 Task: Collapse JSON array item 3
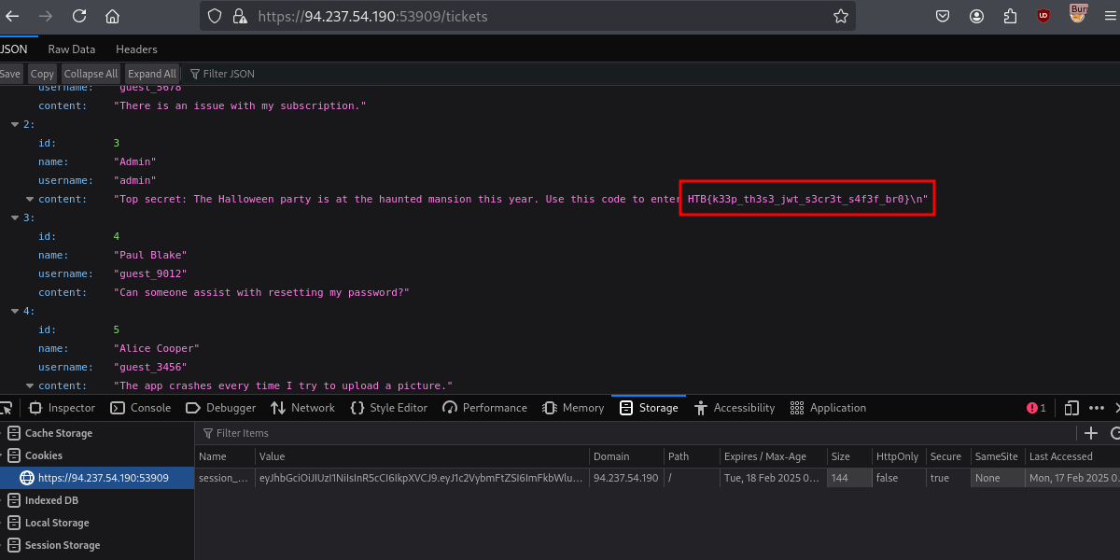(13, 217)
